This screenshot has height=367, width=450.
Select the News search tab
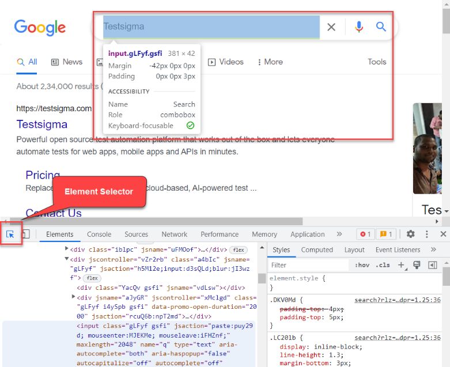(67, 62)
